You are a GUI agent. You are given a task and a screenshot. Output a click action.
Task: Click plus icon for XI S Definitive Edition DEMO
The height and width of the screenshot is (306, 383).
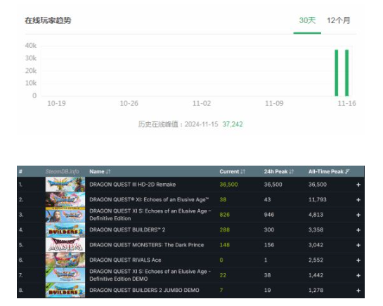pos(358,276)
